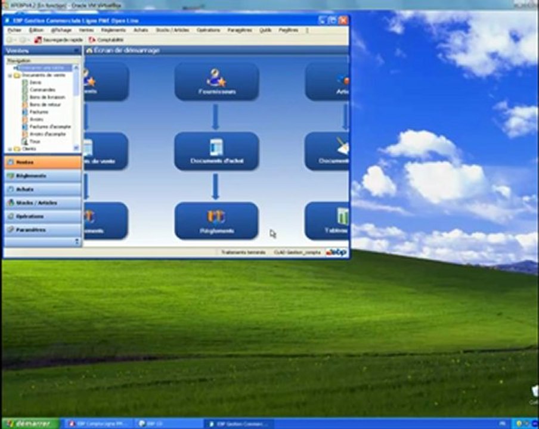Switch to EBP CD taskbar item

(x=168, y=424)
